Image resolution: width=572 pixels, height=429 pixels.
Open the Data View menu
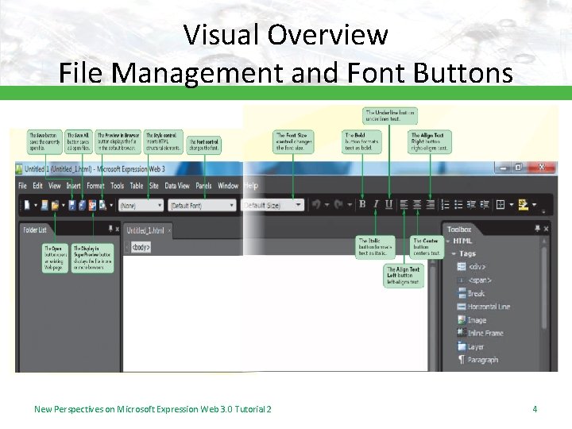[x=177, y=186]
